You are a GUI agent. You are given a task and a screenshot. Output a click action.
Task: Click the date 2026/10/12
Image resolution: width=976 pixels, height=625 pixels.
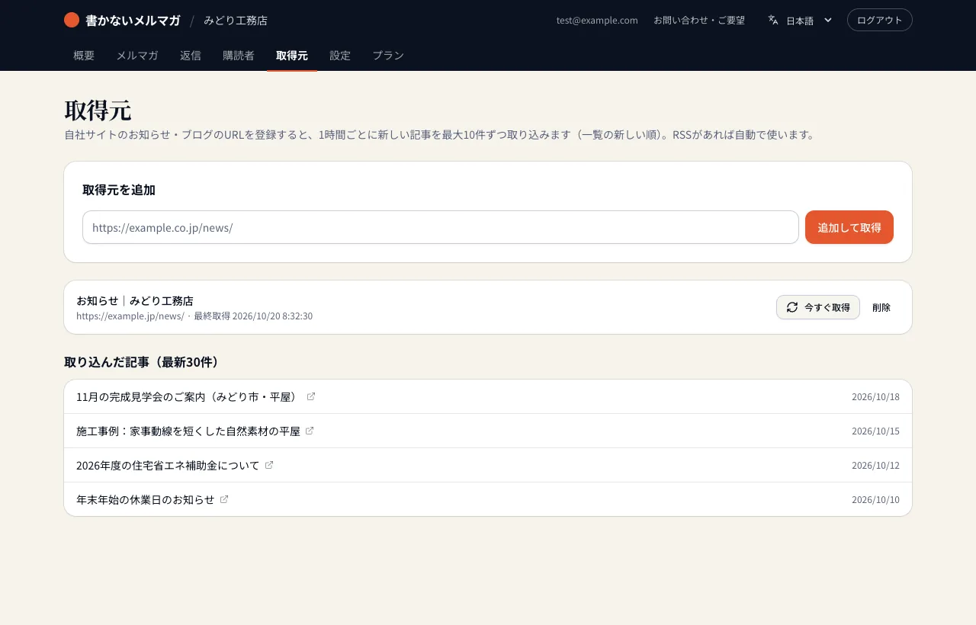point(875,466)
